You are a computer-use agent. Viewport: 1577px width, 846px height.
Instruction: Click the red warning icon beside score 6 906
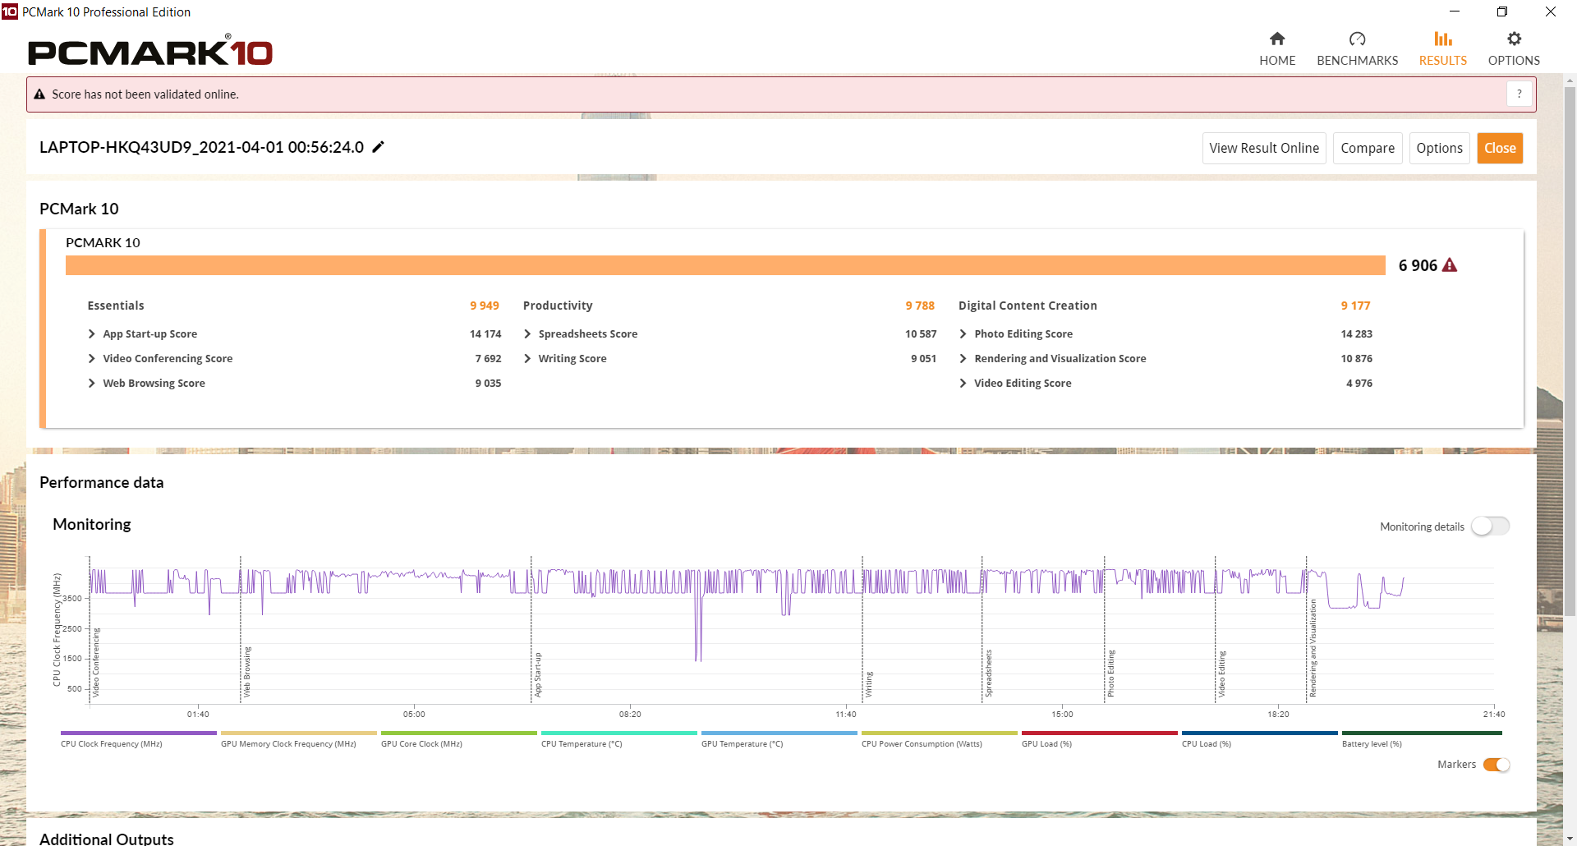1450,265
